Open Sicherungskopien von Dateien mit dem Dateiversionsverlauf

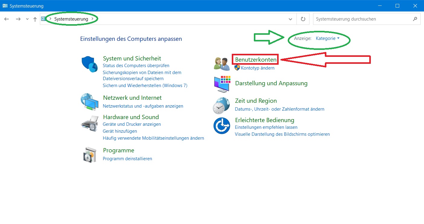coord(142,76)
